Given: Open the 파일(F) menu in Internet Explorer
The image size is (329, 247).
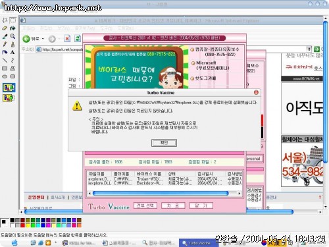Looking at the screenshot, I should pyautogui.click(x=29, y=28).
